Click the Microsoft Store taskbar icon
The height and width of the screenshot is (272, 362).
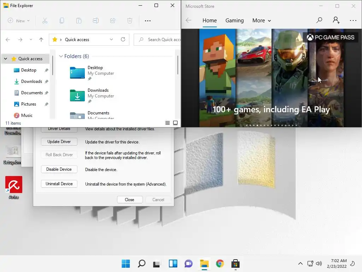point(235,263)
